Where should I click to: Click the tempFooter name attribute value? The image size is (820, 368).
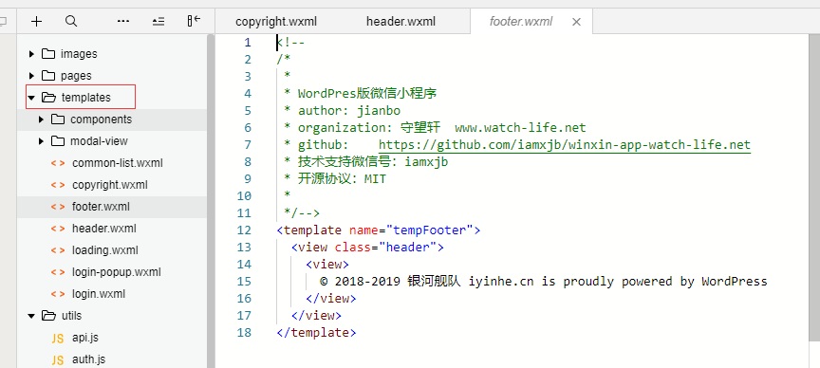429,230
